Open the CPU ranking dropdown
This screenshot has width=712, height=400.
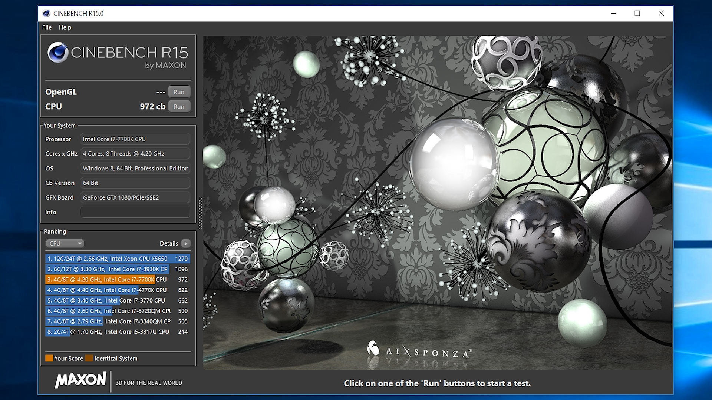click(x=65, y=243)
